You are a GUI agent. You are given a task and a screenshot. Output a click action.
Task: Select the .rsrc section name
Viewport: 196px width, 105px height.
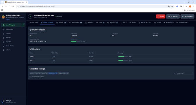(32, 60)
